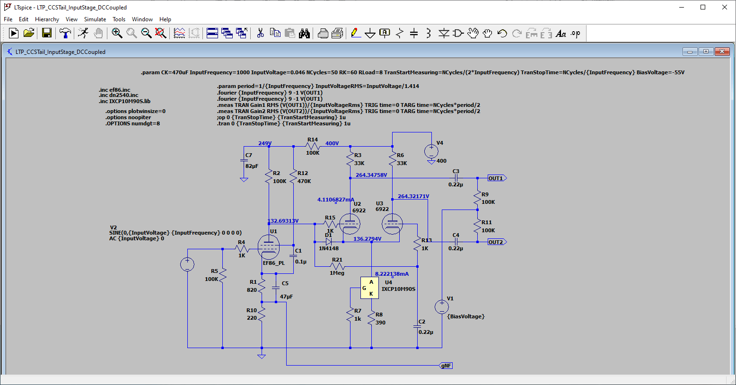Close the inner schematic window
Screen dimensions: 736x385
[x=722, y=52]
